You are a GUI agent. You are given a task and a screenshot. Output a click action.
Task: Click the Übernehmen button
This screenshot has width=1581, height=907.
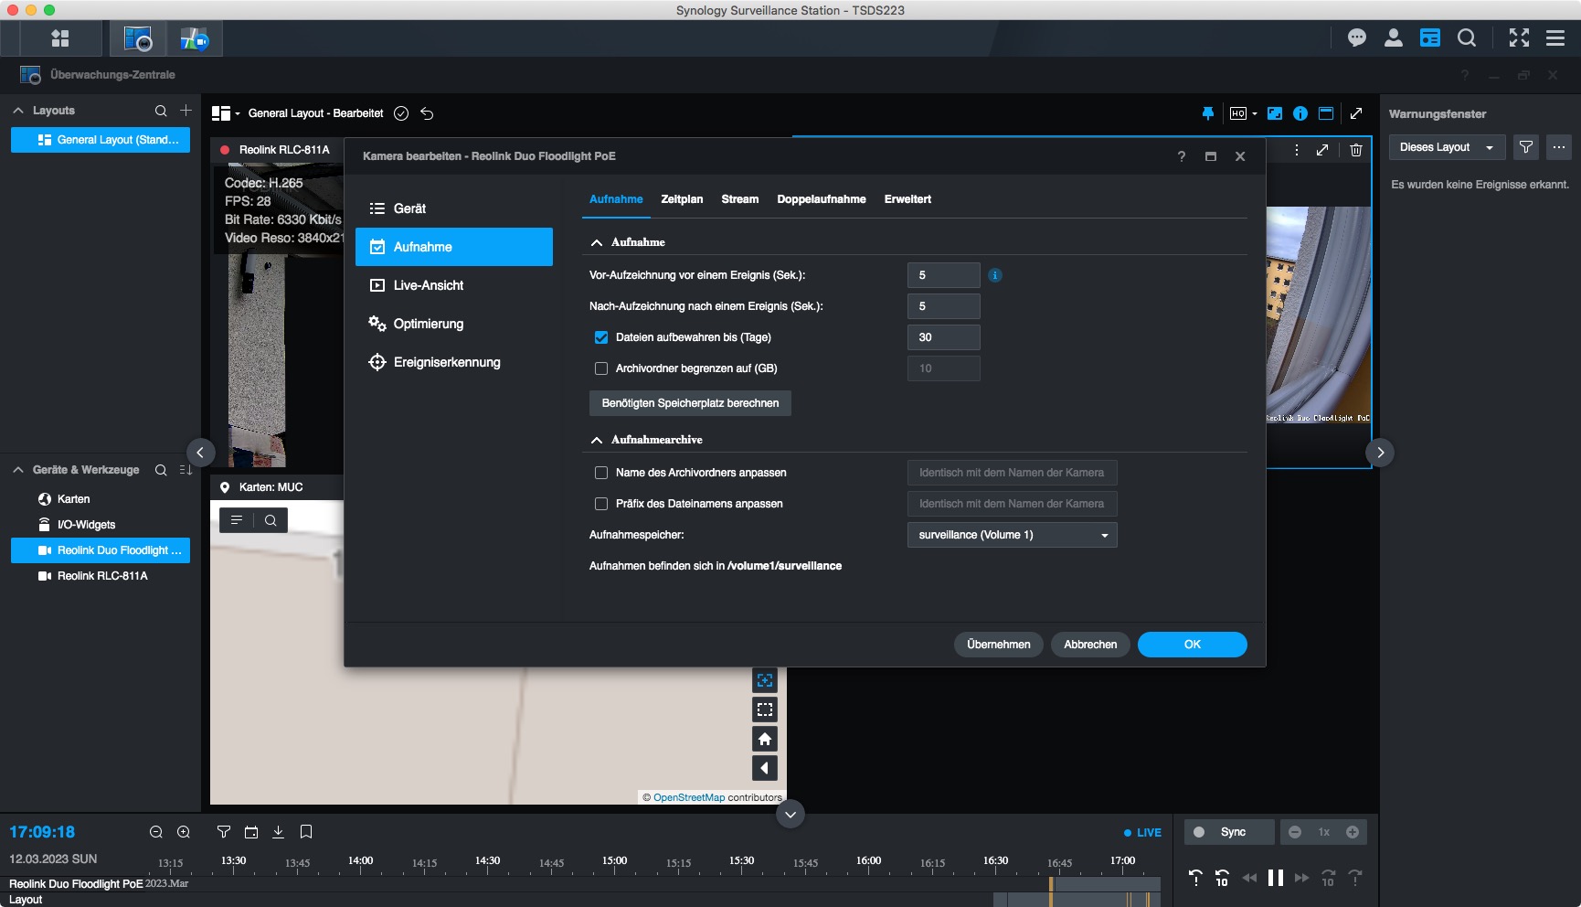pos(998,645)
